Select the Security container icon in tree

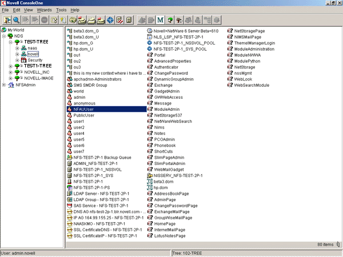click(23, 60)
